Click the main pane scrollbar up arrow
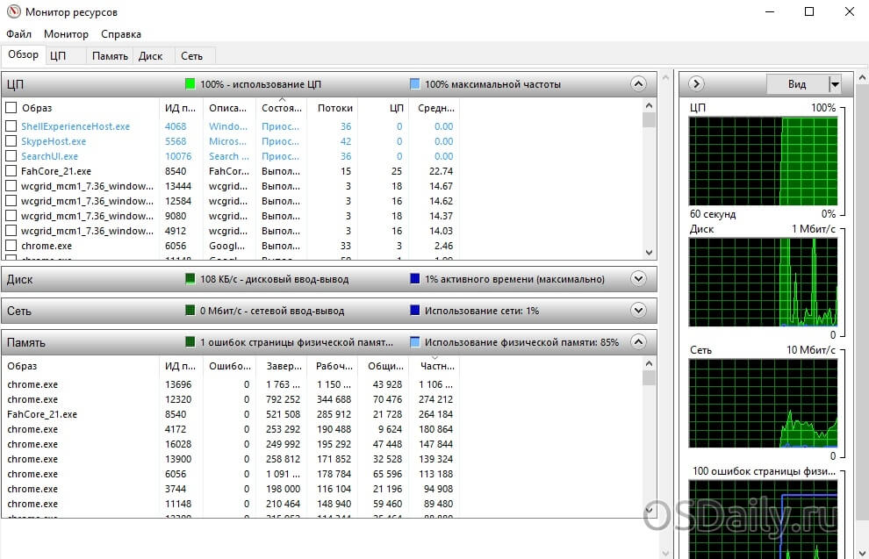 pyautogui.click(x=665, y=77)
